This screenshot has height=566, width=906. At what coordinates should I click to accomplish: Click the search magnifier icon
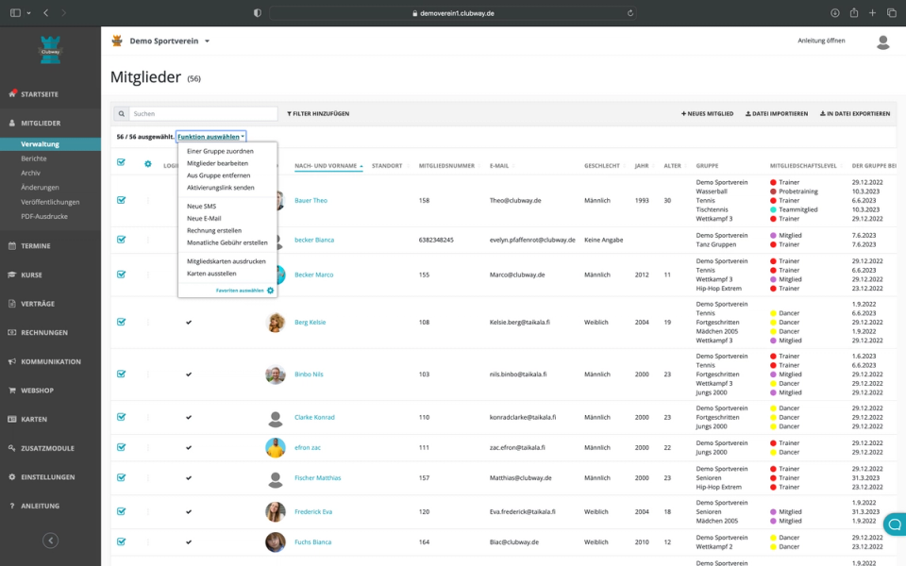click(122, 114)
